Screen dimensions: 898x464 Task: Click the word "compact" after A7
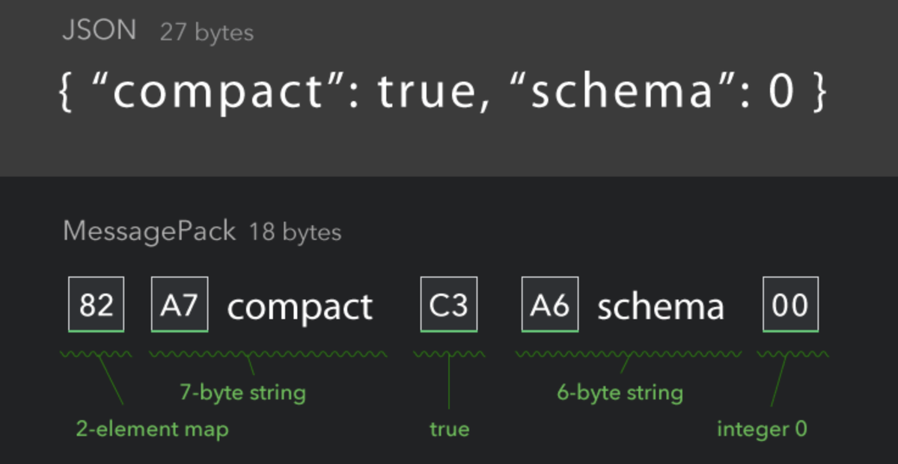tap(299, 307)
